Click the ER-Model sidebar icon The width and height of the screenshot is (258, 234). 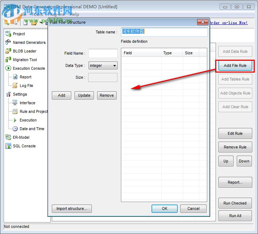(8, 137)
